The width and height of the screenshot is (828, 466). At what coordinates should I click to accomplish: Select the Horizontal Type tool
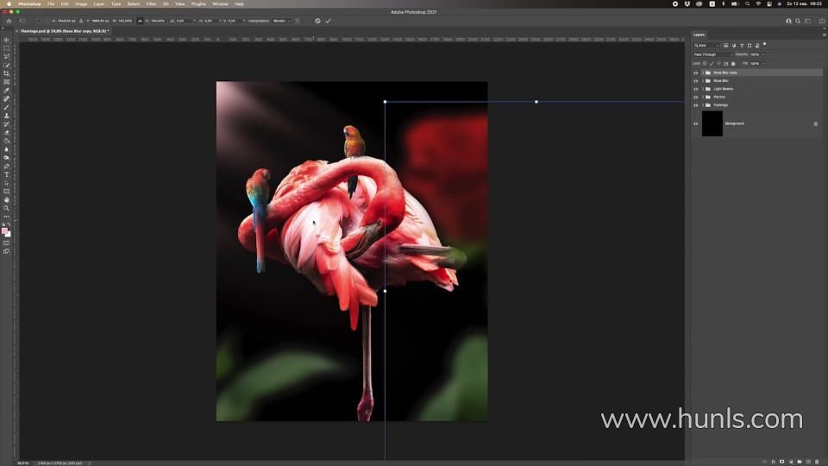[x=7, y=174]
